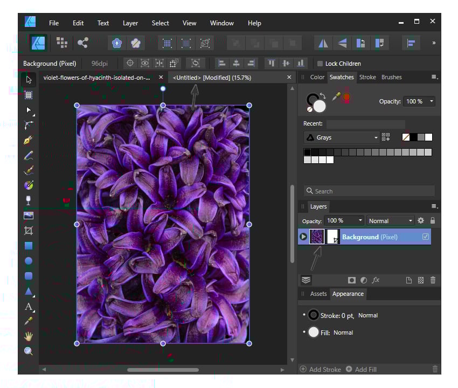458x388 pixels.
Task: Select the Move tool
Action: click(29, 80)
